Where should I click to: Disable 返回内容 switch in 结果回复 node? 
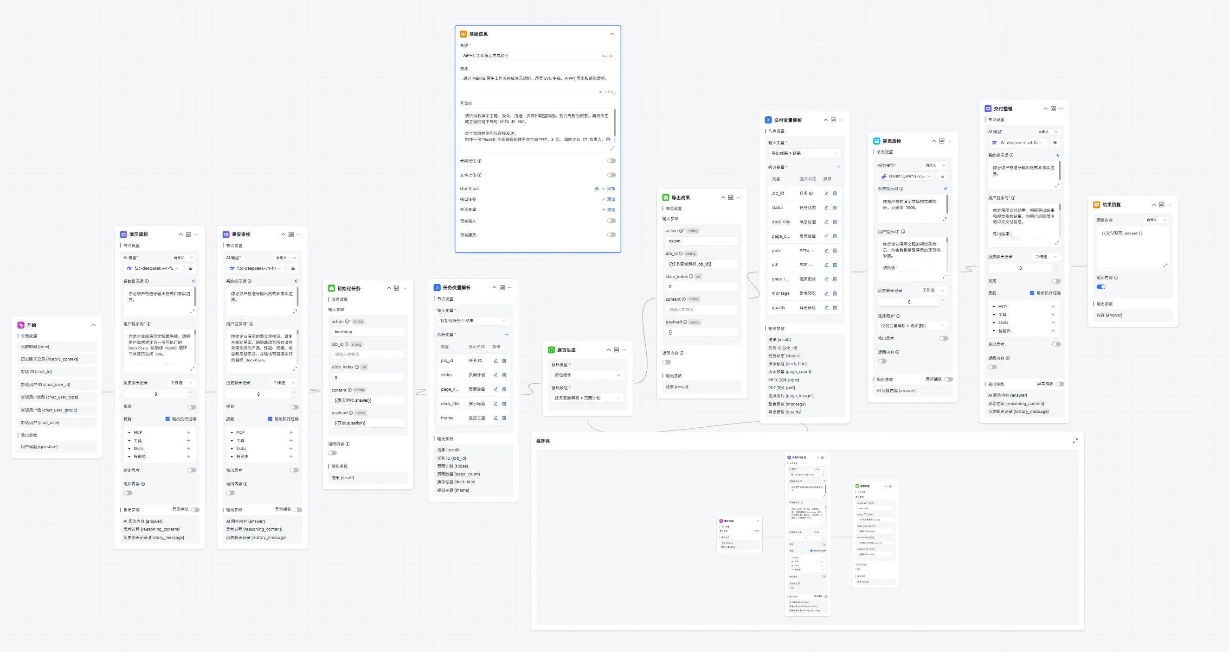[x=1101, y=287]
